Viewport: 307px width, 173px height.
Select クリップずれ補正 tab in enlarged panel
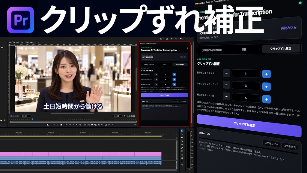coord(281,49)
